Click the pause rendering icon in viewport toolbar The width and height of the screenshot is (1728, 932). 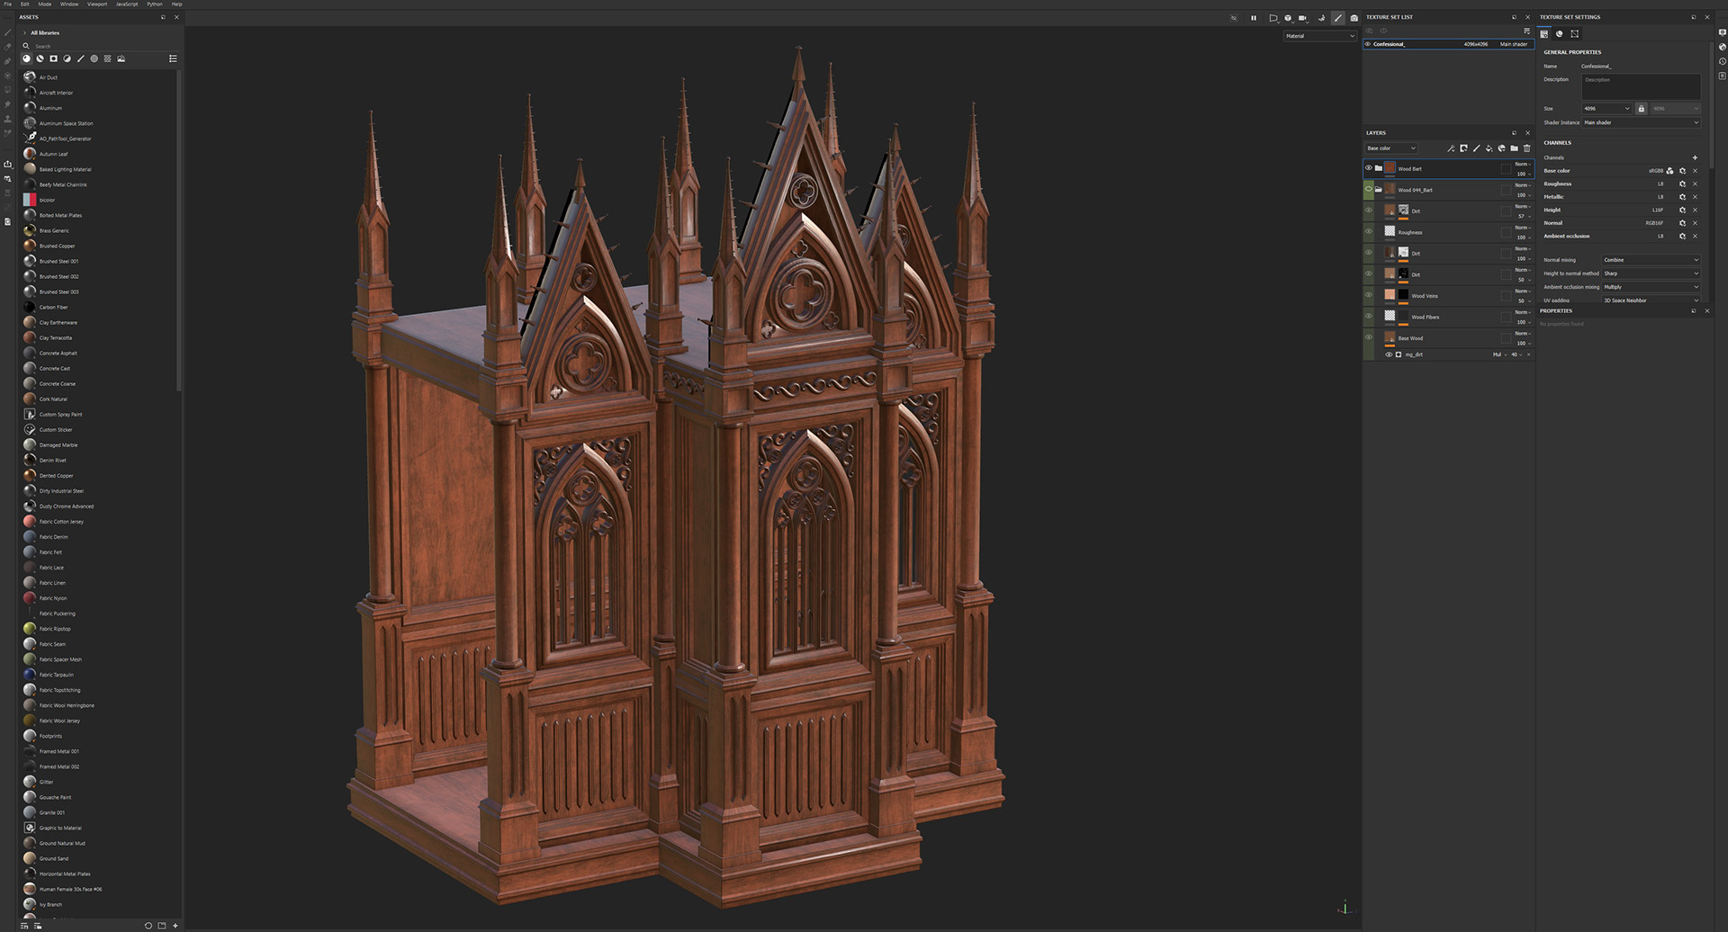(x=1253, y=18)
